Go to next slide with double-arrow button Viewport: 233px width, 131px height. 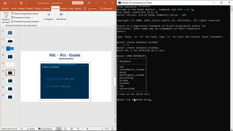coord(115,121)
